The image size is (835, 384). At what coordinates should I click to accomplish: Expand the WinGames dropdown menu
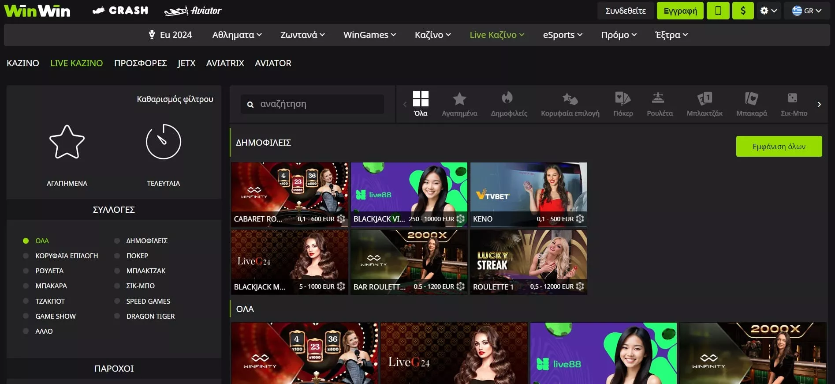tap(369, 35)
